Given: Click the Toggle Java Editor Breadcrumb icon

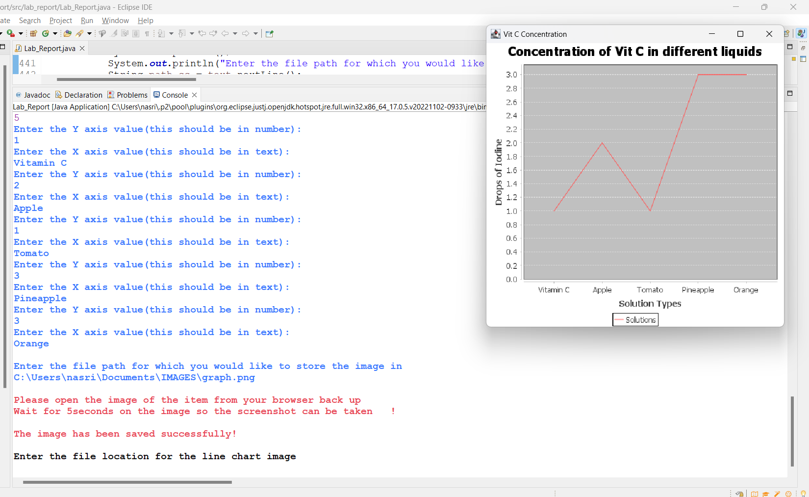Looking at the screenshot, I should pos(102,33).
